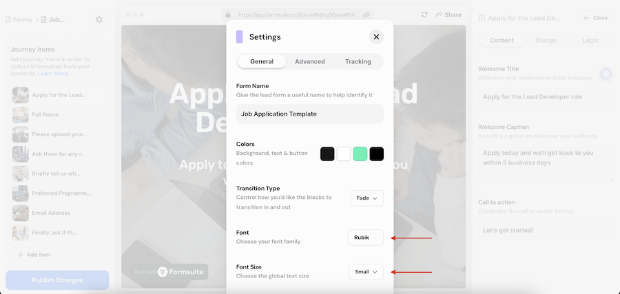The width and height of the screenshot is (620, 294).
Task: Click the gear settings icon in sidebar
Action: pyautogui.click(x=99, y=19)
